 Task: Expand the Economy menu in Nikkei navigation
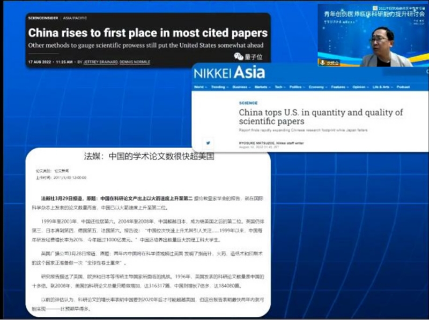[317, 87]
